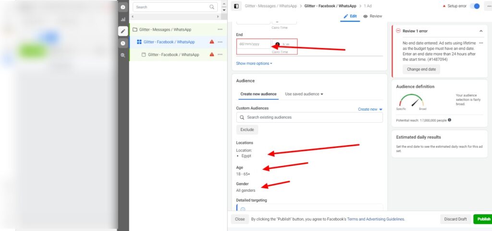Click the Setup error label

tap(457, 6)
